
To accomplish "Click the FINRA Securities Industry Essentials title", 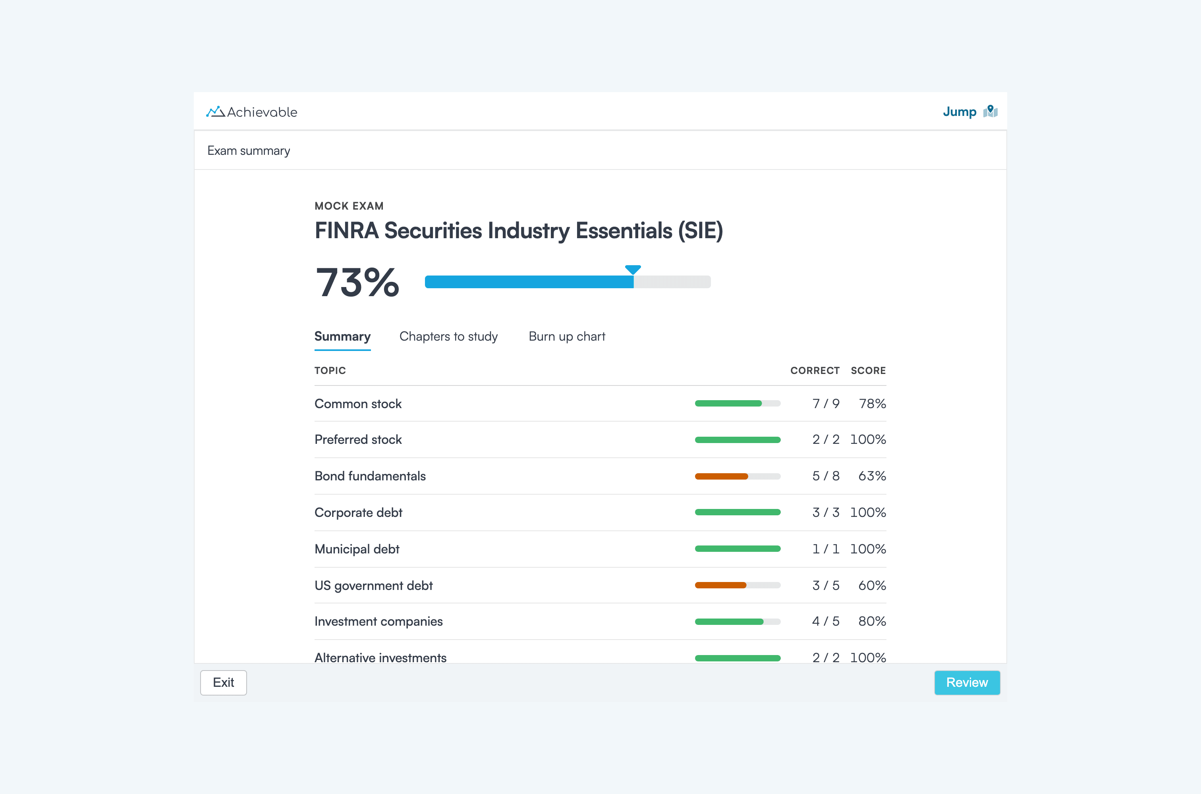I will point(519,231).
